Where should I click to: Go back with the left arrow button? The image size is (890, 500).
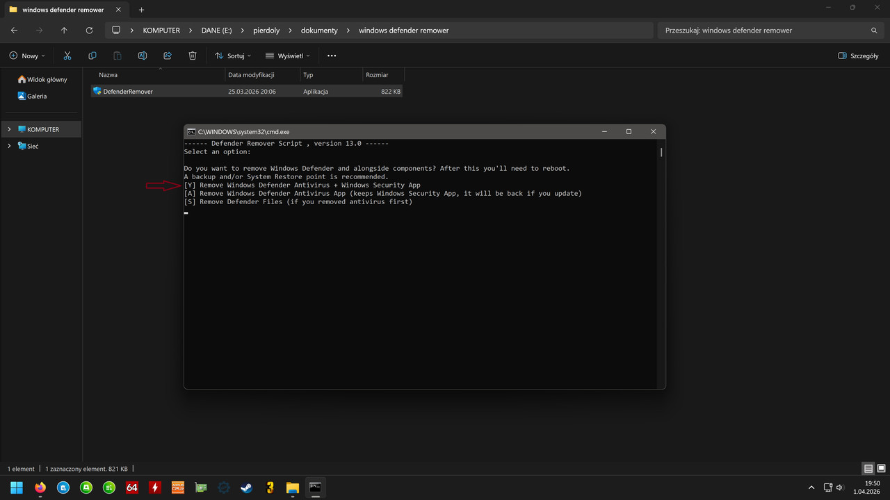click(x=14, y=31)
